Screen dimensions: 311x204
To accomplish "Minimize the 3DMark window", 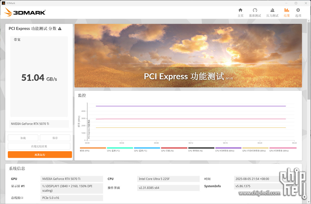I will point(286,3).
